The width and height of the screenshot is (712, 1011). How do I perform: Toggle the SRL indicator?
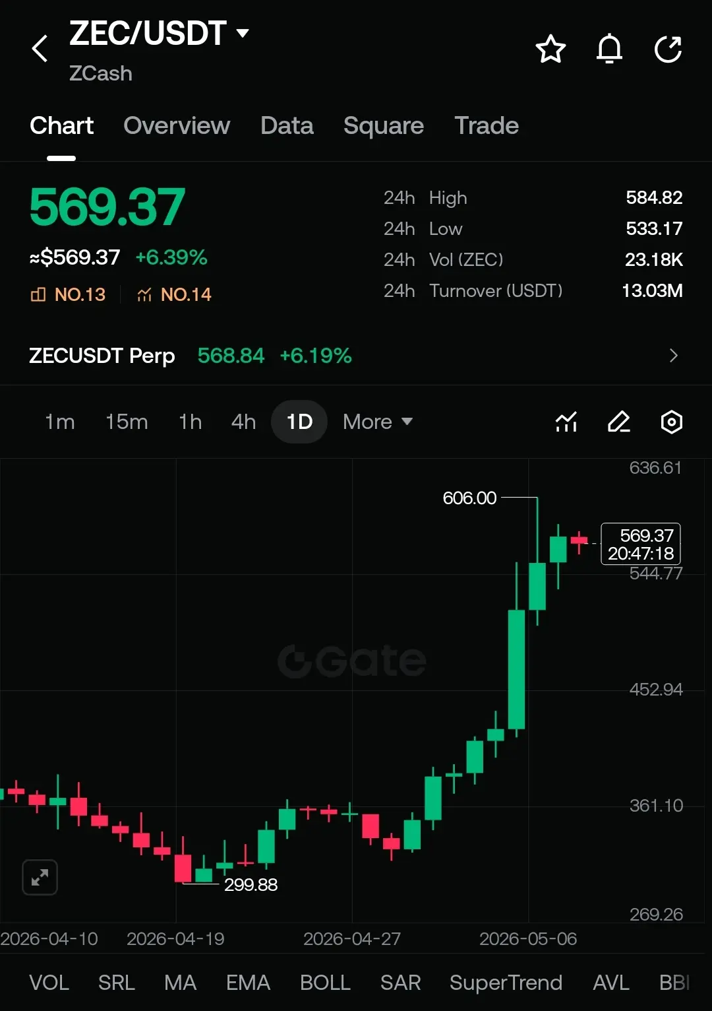coord(116,983)
